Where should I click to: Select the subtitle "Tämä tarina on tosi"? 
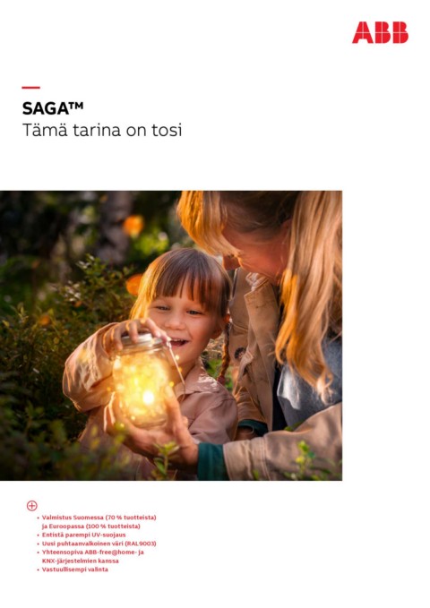pos(102,130)
